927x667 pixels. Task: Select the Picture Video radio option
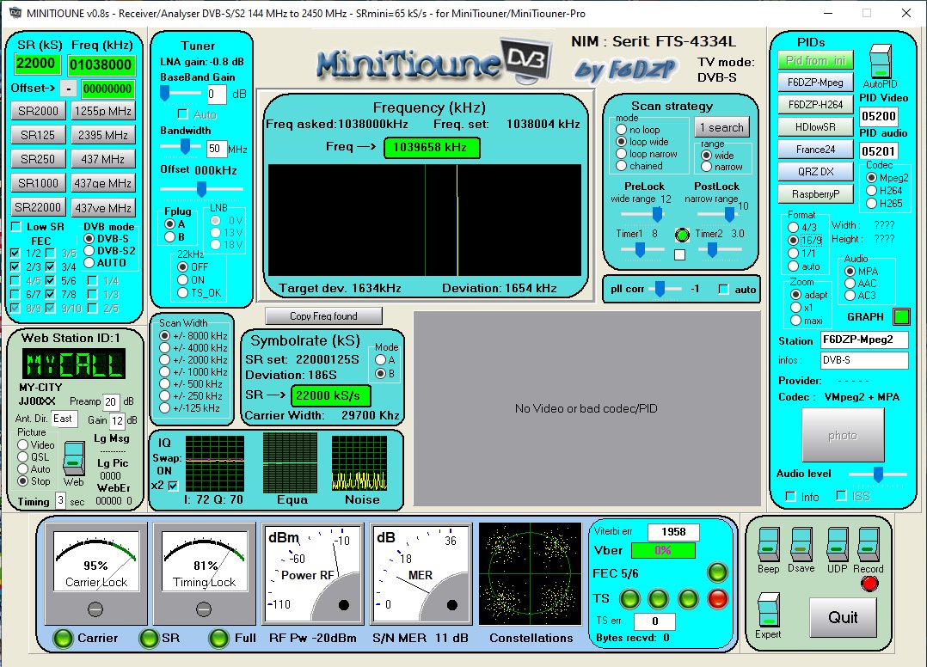point(23,445)
